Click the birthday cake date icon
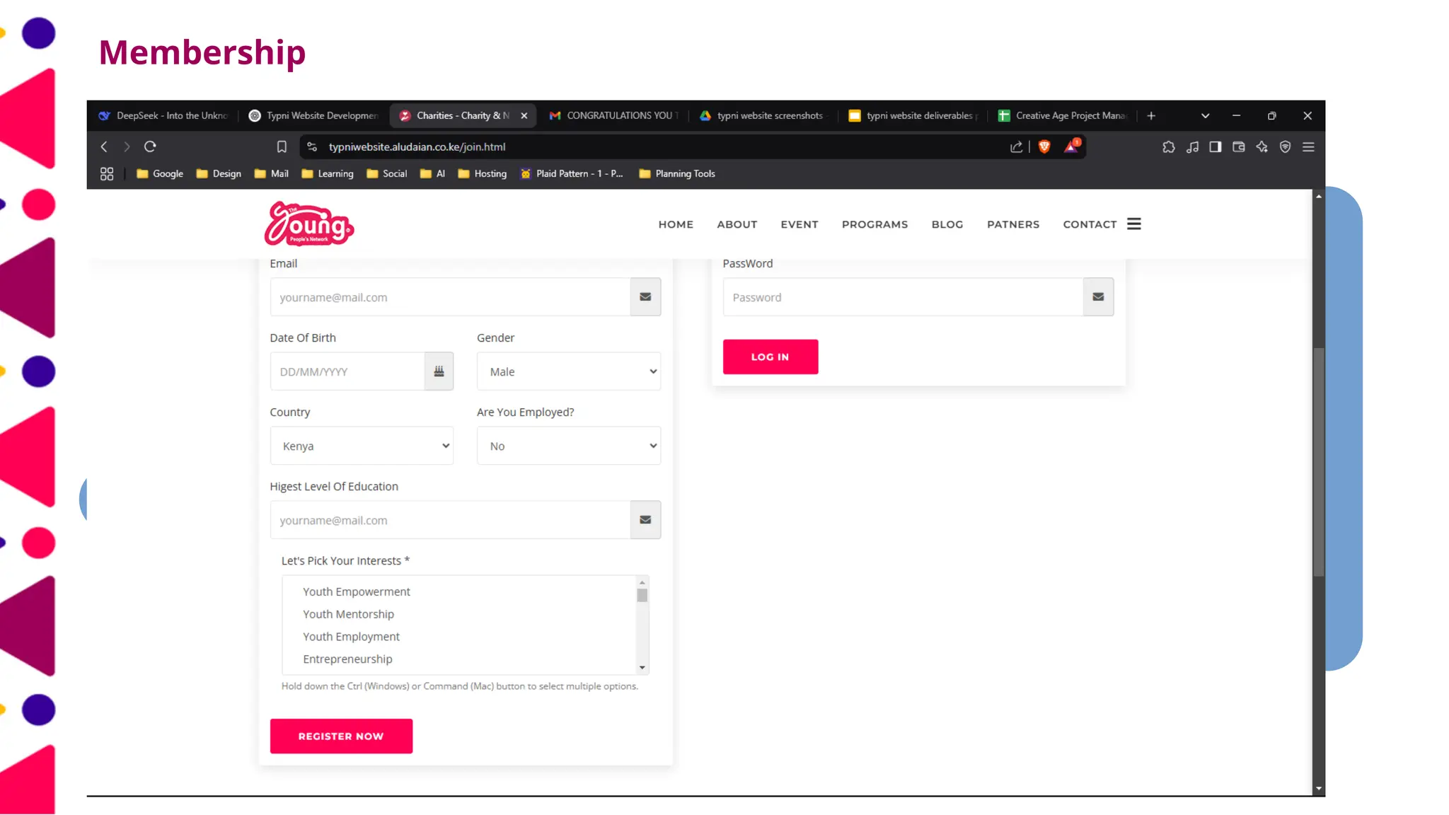 tap(439, 371)
